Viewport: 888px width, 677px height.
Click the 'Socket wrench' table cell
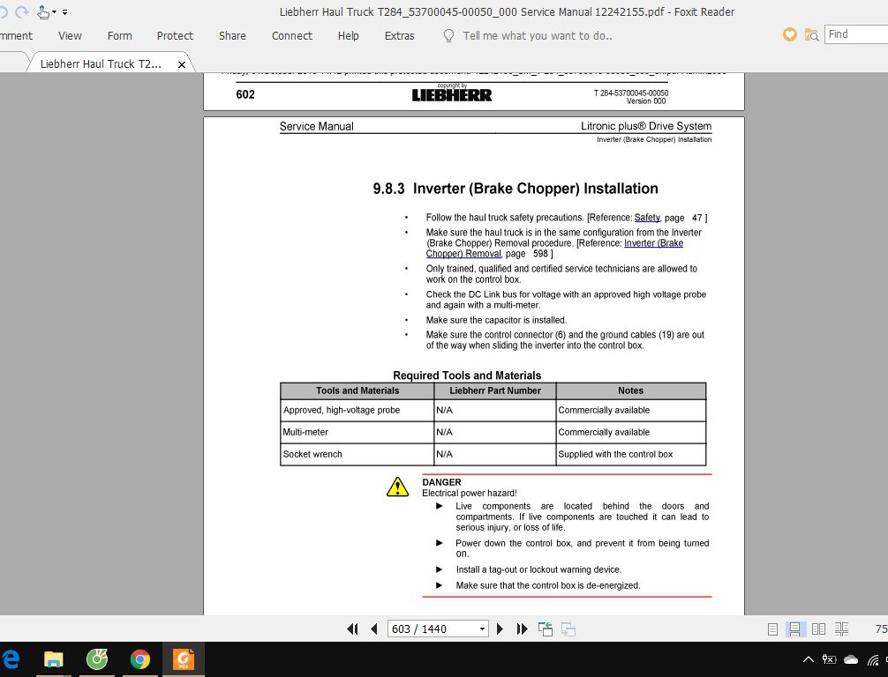coord(357,454)
